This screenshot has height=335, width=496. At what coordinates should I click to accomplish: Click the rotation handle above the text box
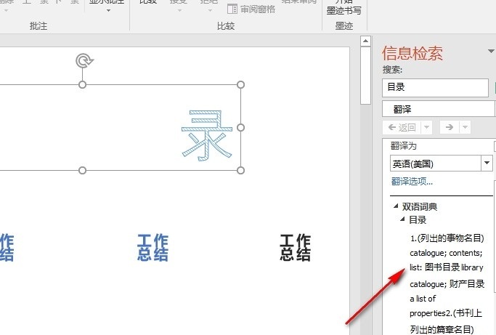click(83, 61)
